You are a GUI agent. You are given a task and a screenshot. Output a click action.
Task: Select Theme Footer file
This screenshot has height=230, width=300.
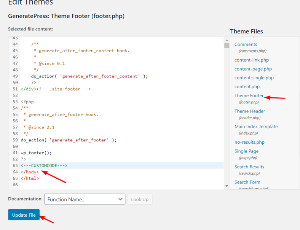249,95
